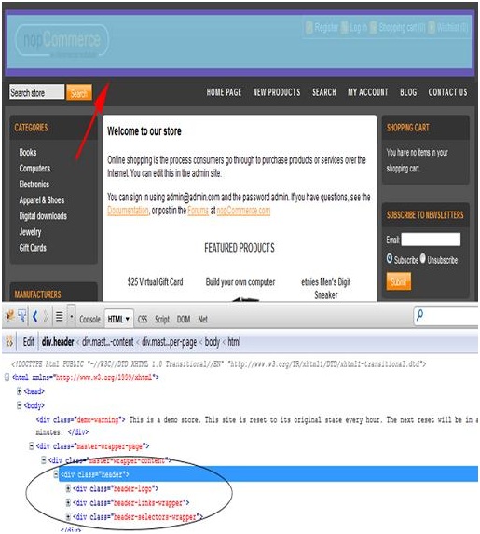Click the orange Search button
The image size is (480, 534).
click(79, 92)
